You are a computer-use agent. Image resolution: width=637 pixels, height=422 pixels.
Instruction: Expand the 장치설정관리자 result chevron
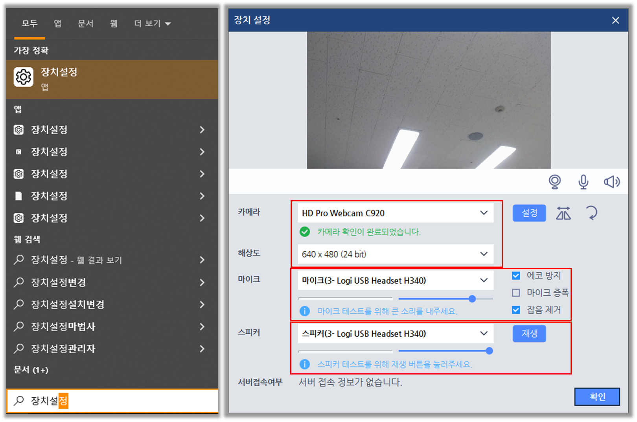(x=202, y=349)
